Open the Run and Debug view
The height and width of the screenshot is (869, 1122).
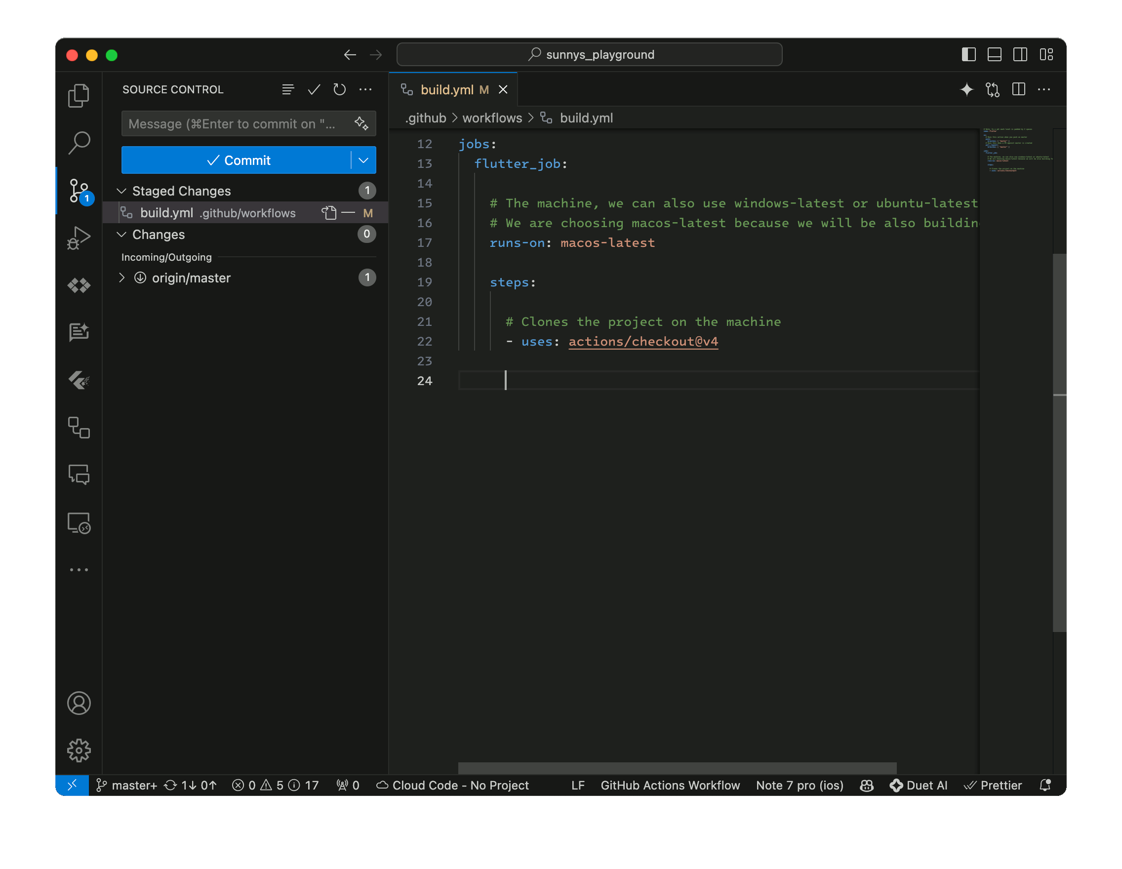tap(79, 238)
